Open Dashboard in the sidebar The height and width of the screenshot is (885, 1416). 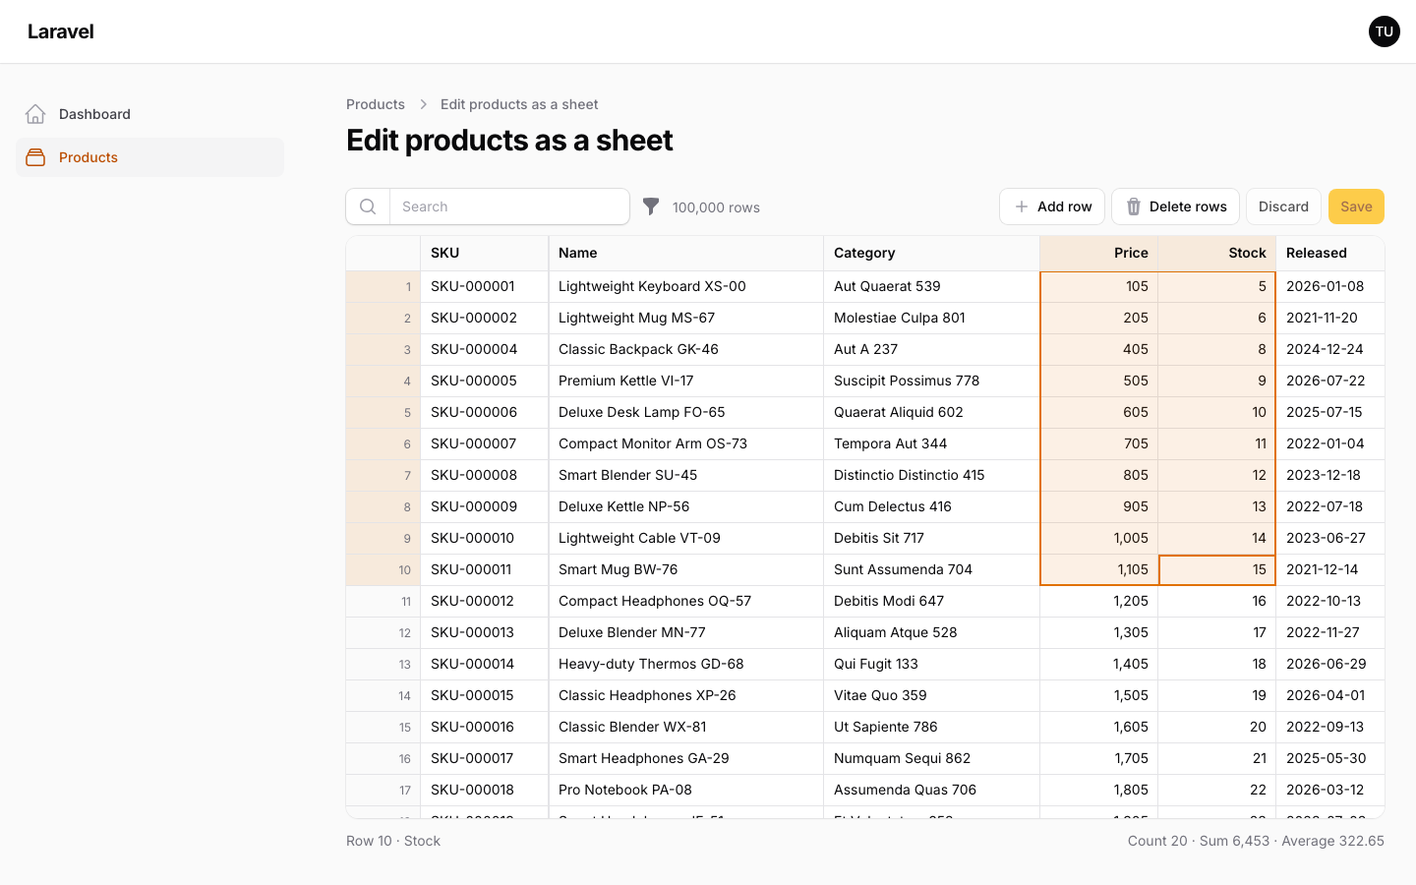tap(149, 114)
